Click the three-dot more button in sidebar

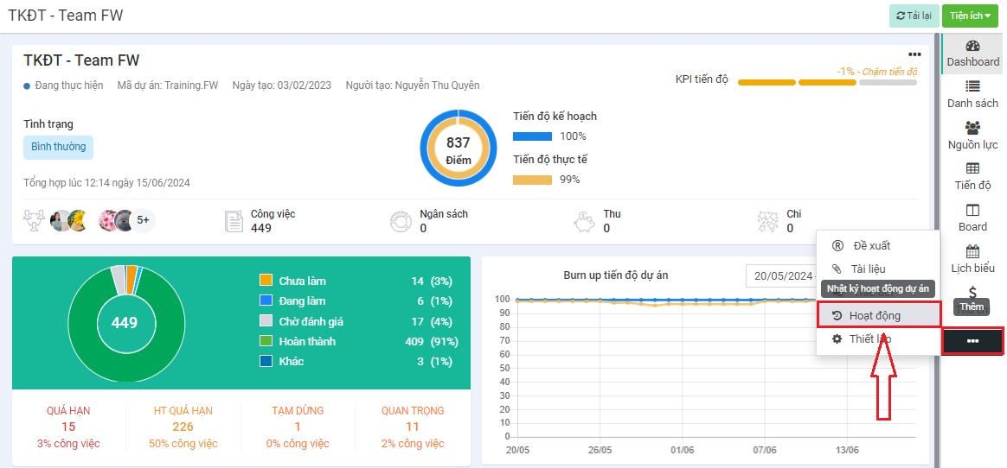click(972, 341)
